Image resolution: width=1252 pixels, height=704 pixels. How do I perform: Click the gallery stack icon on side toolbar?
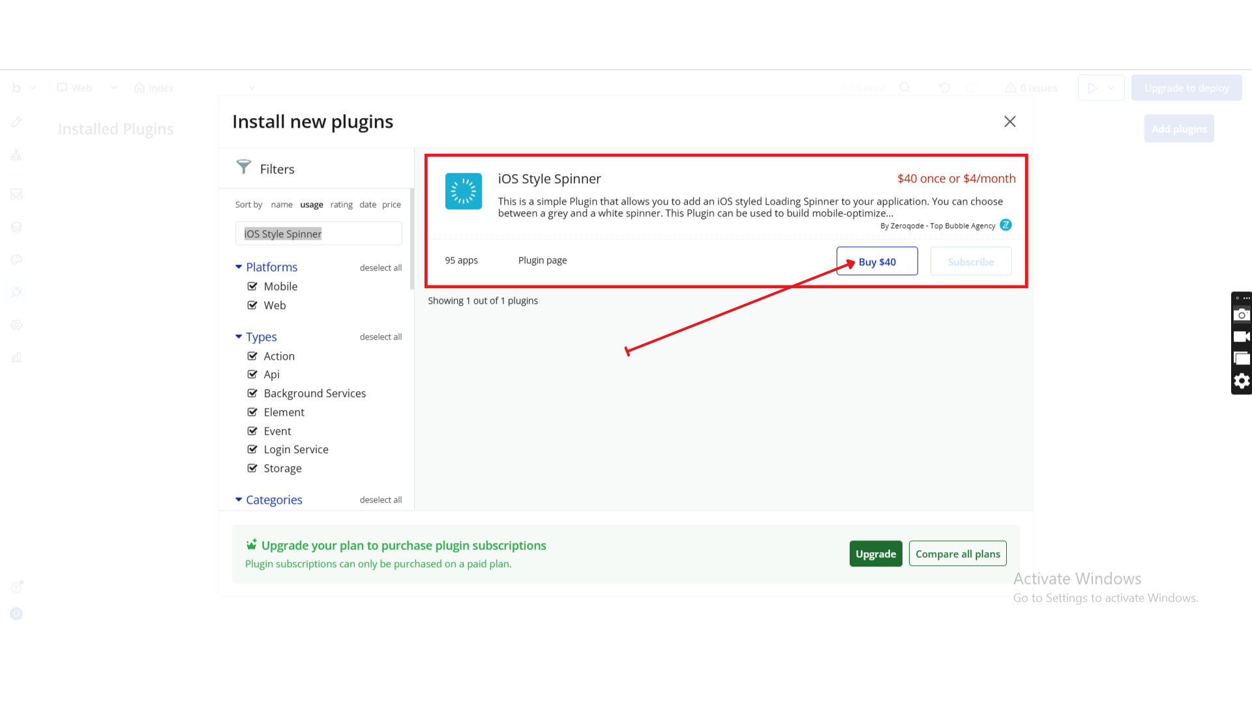click(1242, 359)
